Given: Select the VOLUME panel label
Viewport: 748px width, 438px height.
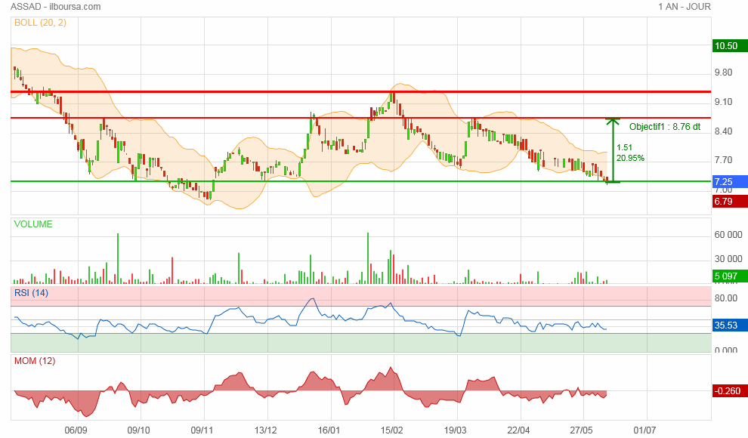Looking at the screenshot, I should tap(33, 224).
